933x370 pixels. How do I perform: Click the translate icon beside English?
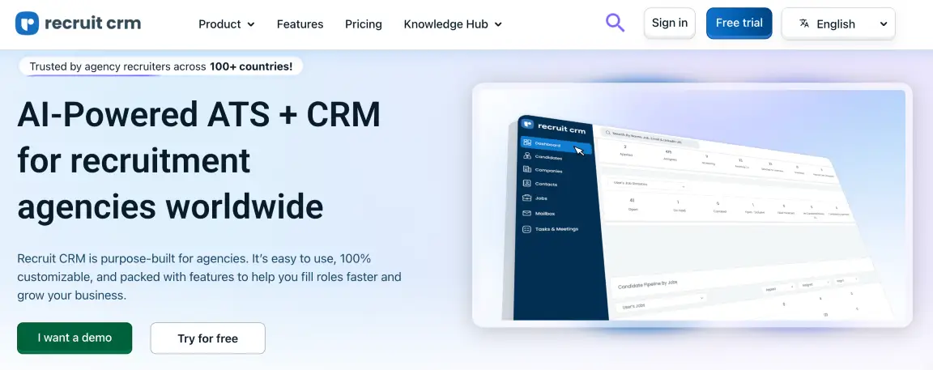tap(804, 23)
